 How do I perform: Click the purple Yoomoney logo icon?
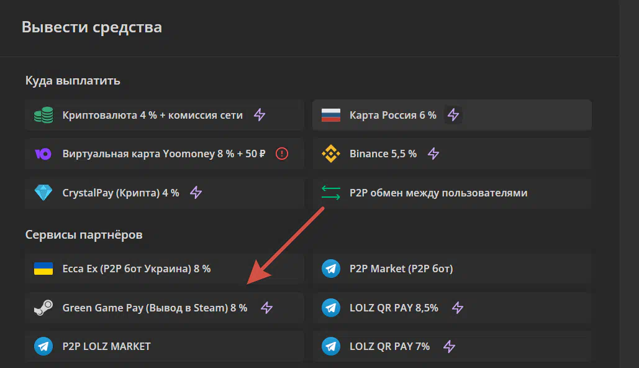43,154
